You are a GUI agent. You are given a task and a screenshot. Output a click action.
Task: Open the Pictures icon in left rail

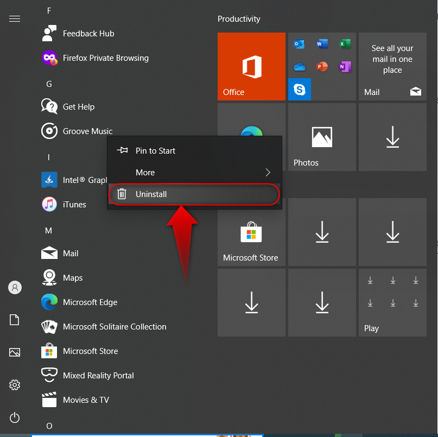(15, 352)
